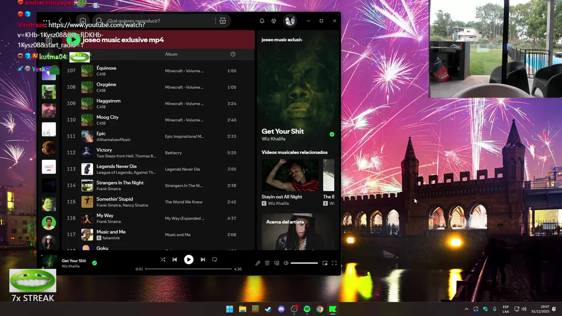
Task: Select the track Victory
Action: 158,153
